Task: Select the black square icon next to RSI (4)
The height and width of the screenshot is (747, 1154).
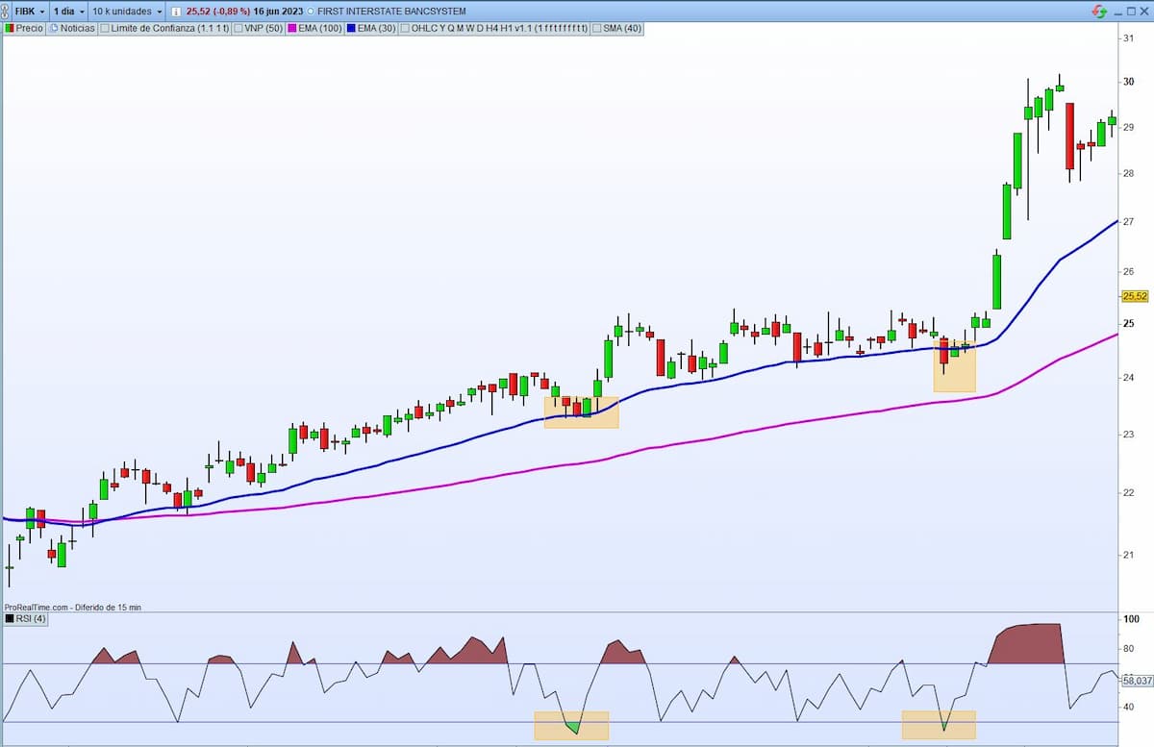Action: (9, 619)
